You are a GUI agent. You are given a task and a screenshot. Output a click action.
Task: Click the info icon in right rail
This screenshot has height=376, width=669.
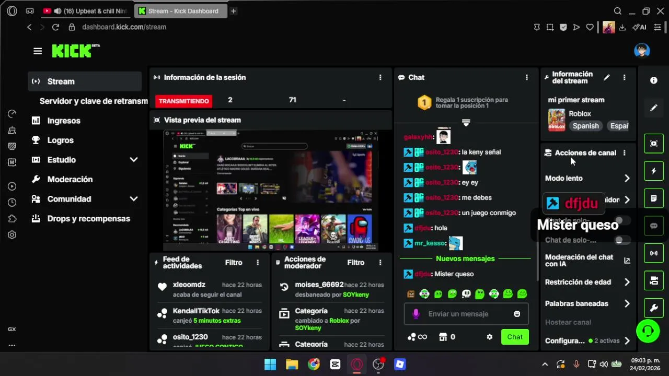654,80
